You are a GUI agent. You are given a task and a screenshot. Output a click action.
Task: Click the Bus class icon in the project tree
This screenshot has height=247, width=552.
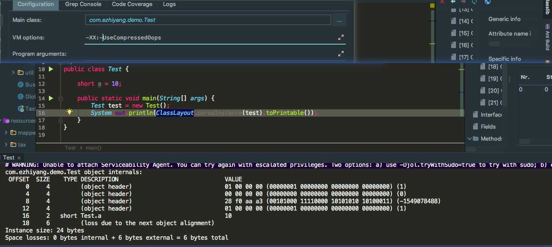point(21,84)
